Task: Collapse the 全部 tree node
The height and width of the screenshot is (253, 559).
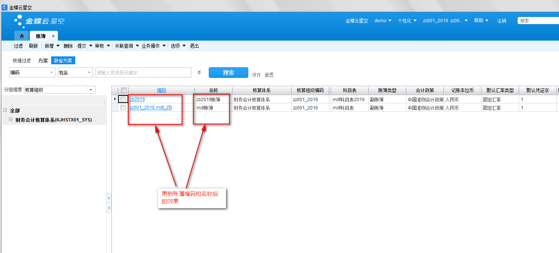Action: [5, 111]
